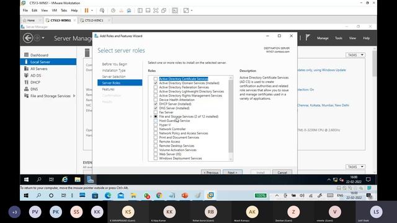The image size is (397, 223).
Task: Open VMware File menu
Action: click(x=25, y=11)
